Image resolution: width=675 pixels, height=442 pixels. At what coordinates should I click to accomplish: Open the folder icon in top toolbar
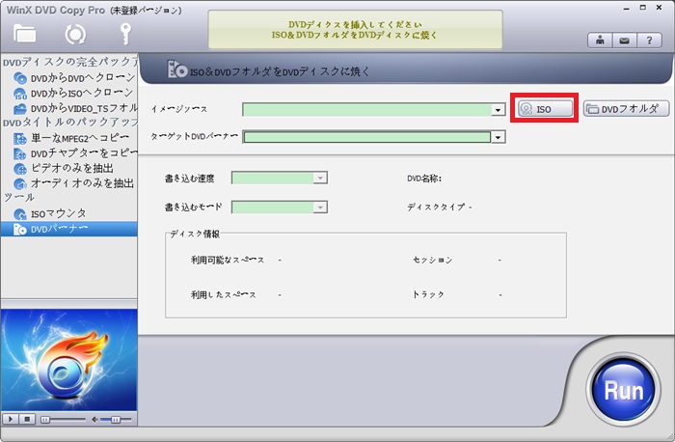tap(24, 34)
